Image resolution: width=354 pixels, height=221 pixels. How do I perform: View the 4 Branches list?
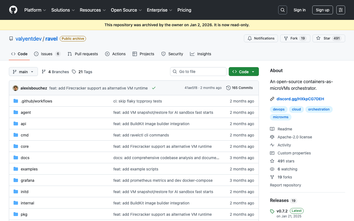point(55,72)
